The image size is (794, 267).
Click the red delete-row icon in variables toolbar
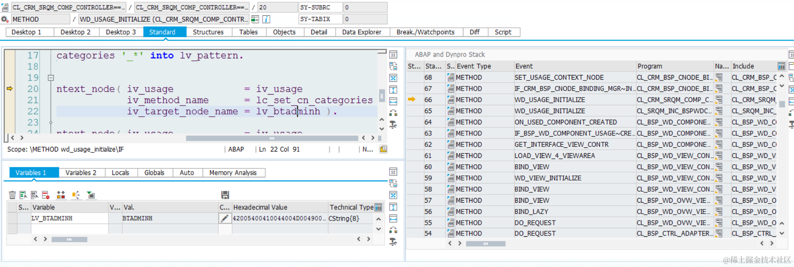(46, 195)
